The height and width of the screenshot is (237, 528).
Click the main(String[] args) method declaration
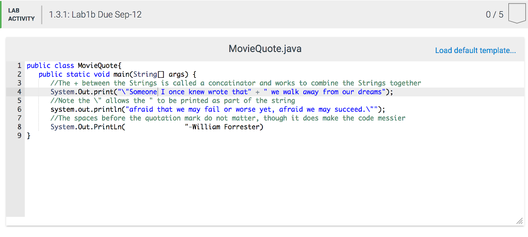click(155, 75)
